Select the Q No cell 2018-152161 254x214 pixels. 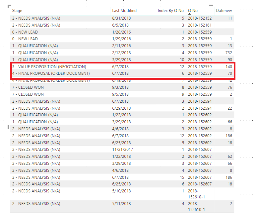200,25
